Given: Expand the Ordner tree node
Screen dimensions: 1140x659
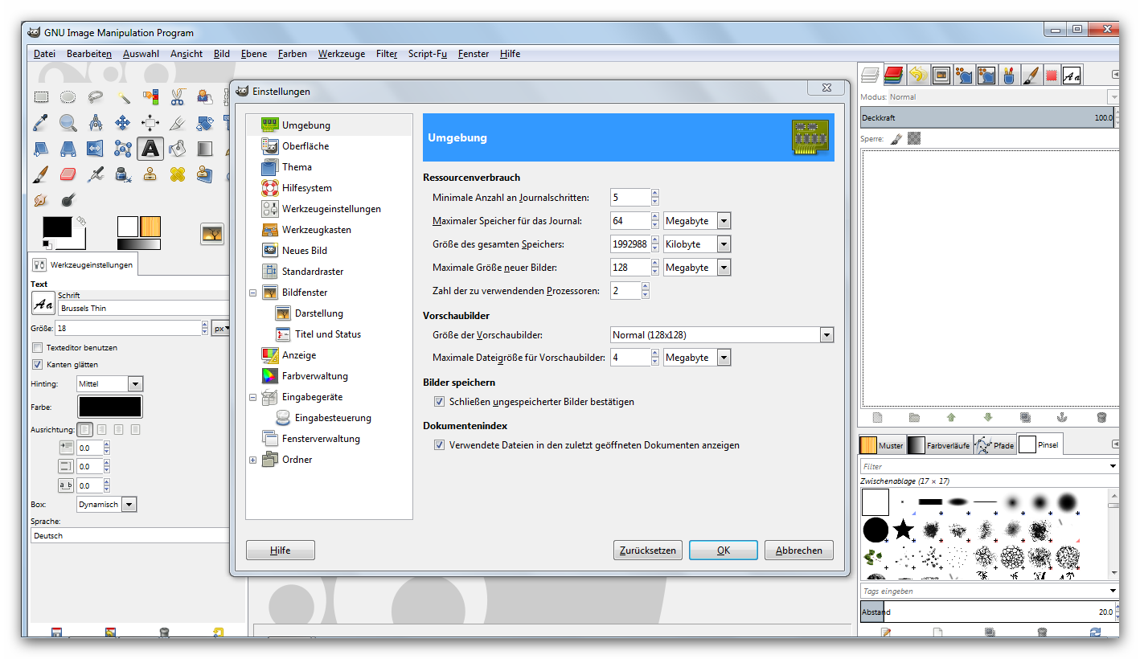Looking at the screenshot, I should pyautogui.click(x=253, y=460).
